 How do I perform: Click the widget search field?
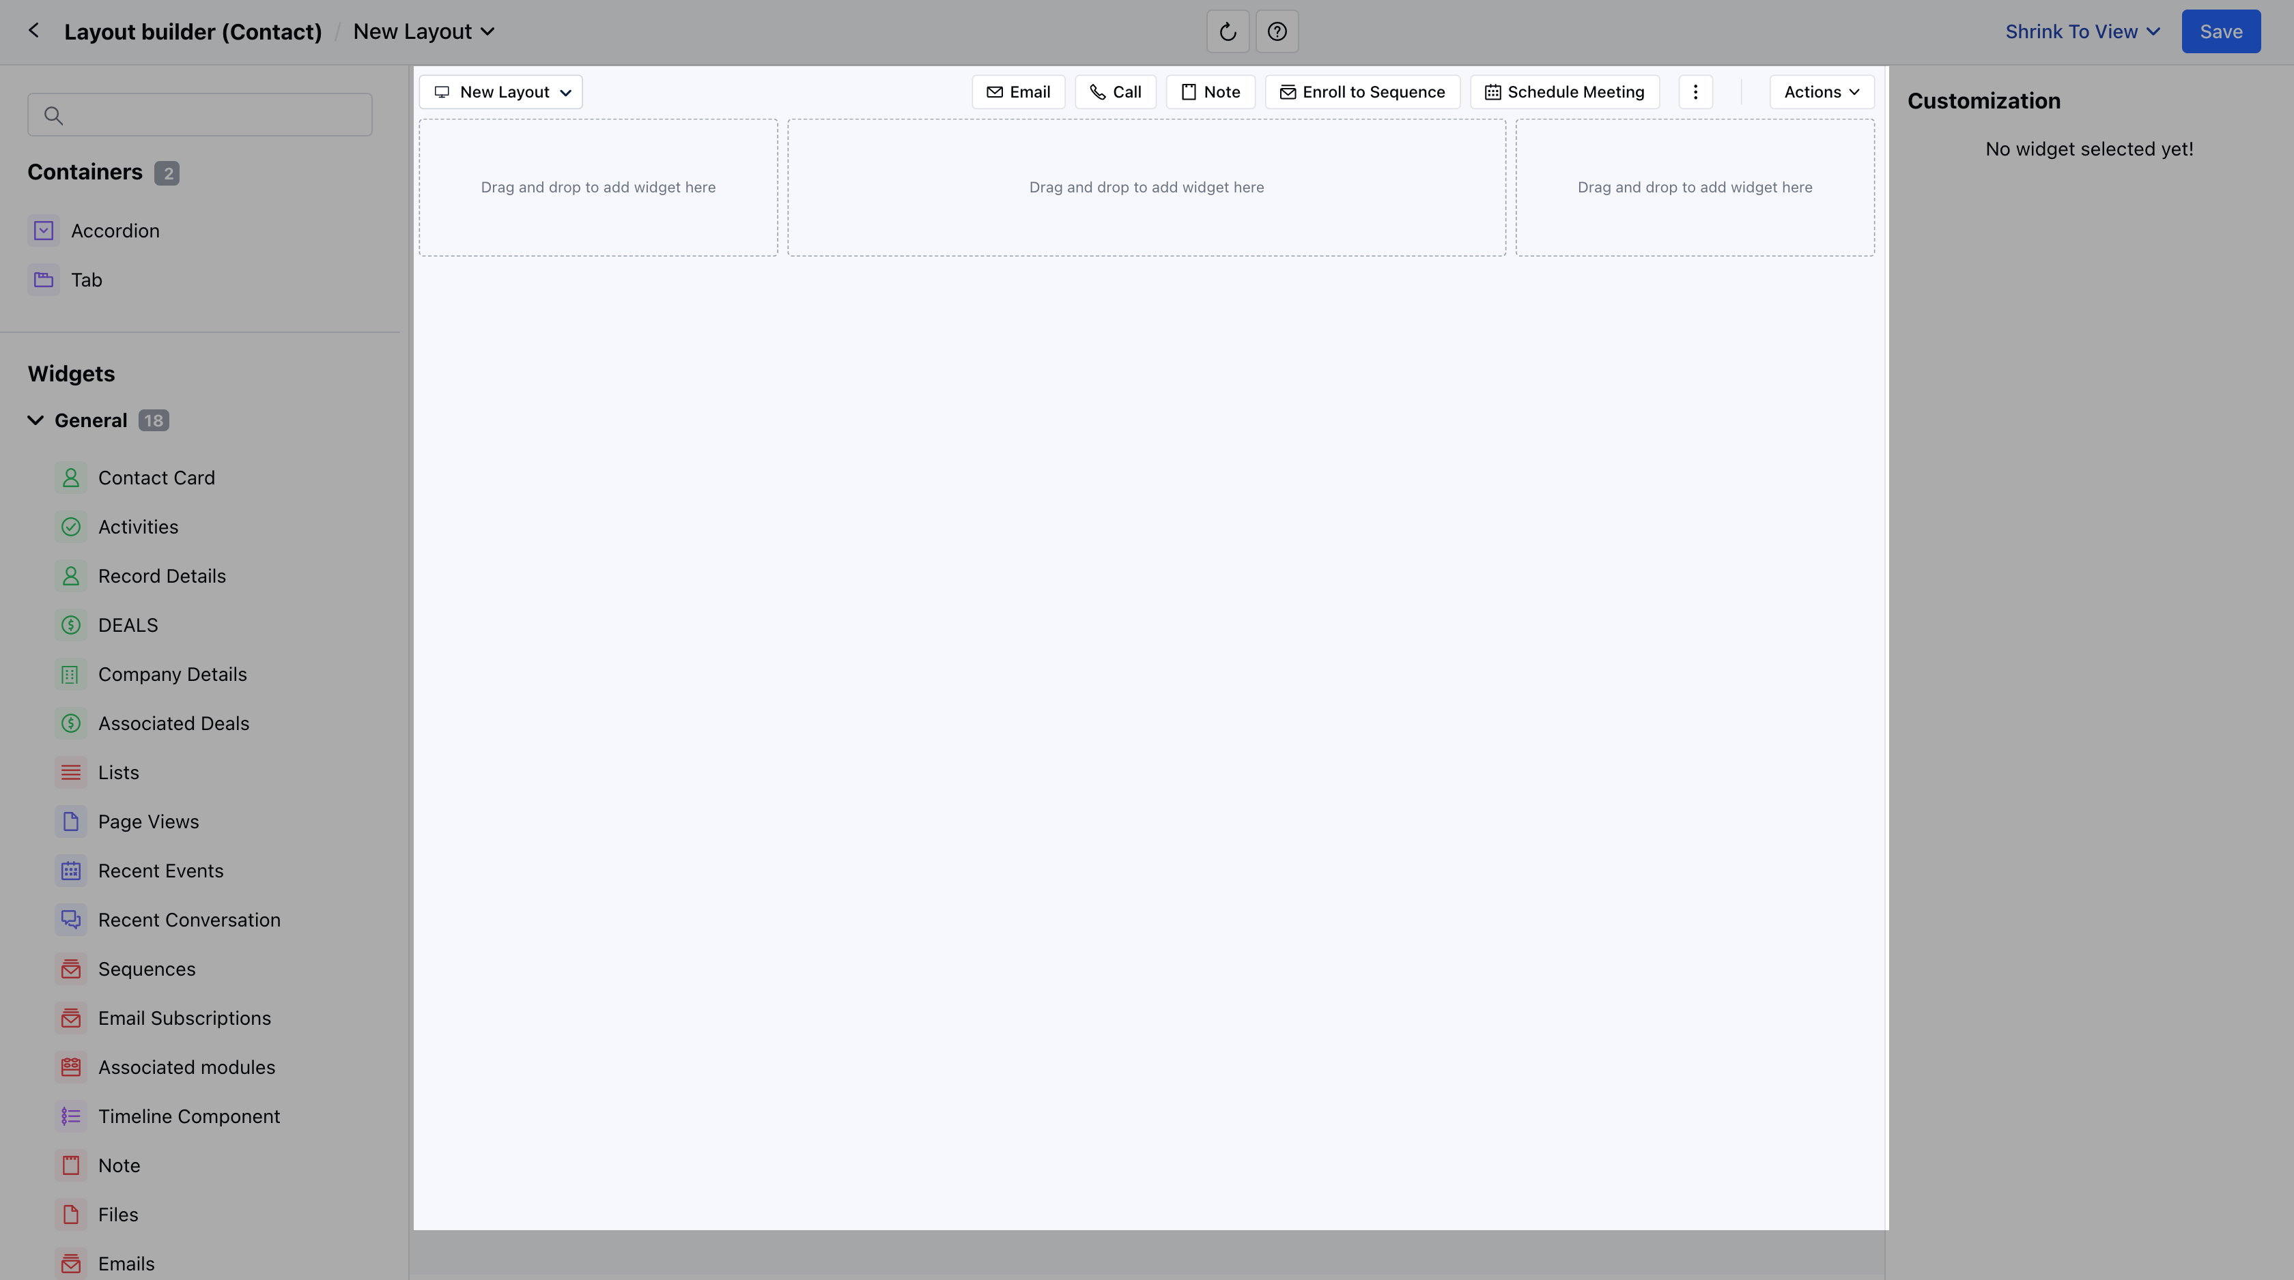199,114
